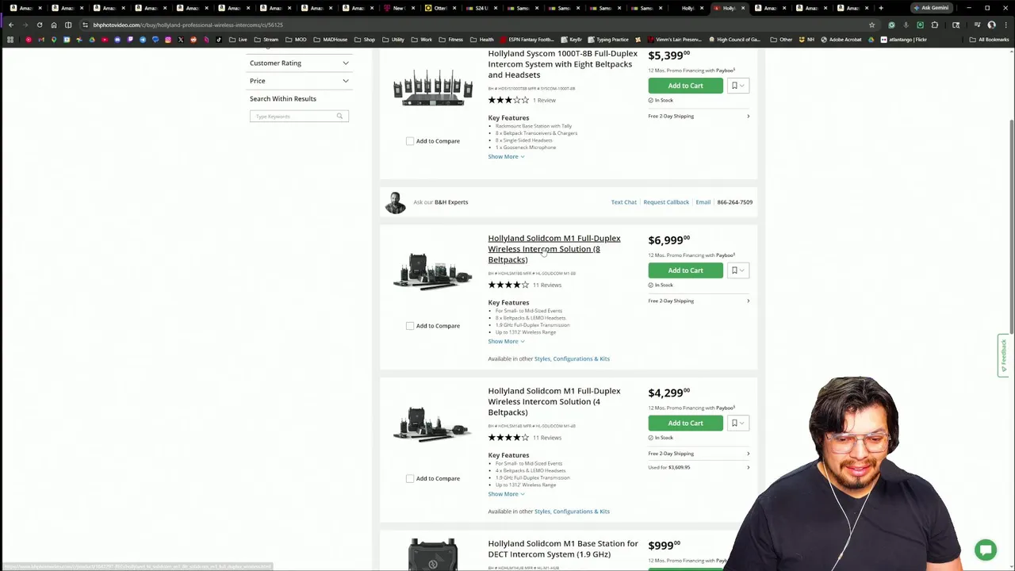
Task: Open the Telegram bookmark icon
Action: 143,40
